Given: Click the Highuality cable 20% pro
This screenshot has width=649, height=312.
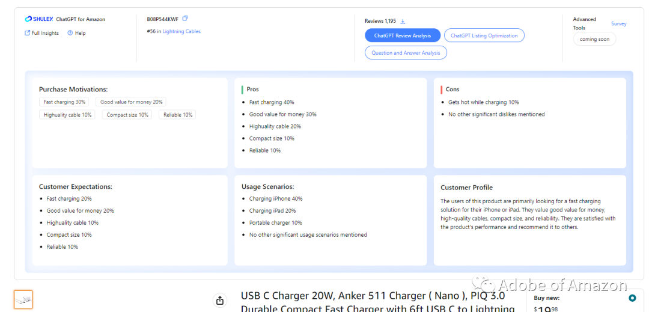Looking at the screenshot, I should coord(275,126).
